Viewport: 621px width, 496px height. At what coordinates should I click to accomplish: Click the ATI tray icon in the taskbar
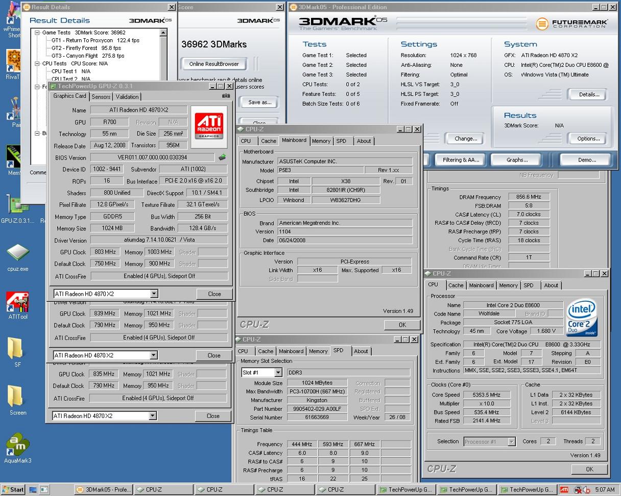(x=564, y=489)
